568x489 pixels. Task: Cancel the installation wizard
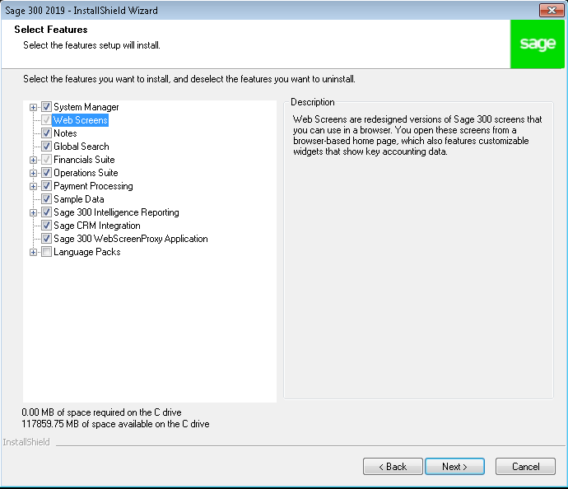tap(525, 466)
